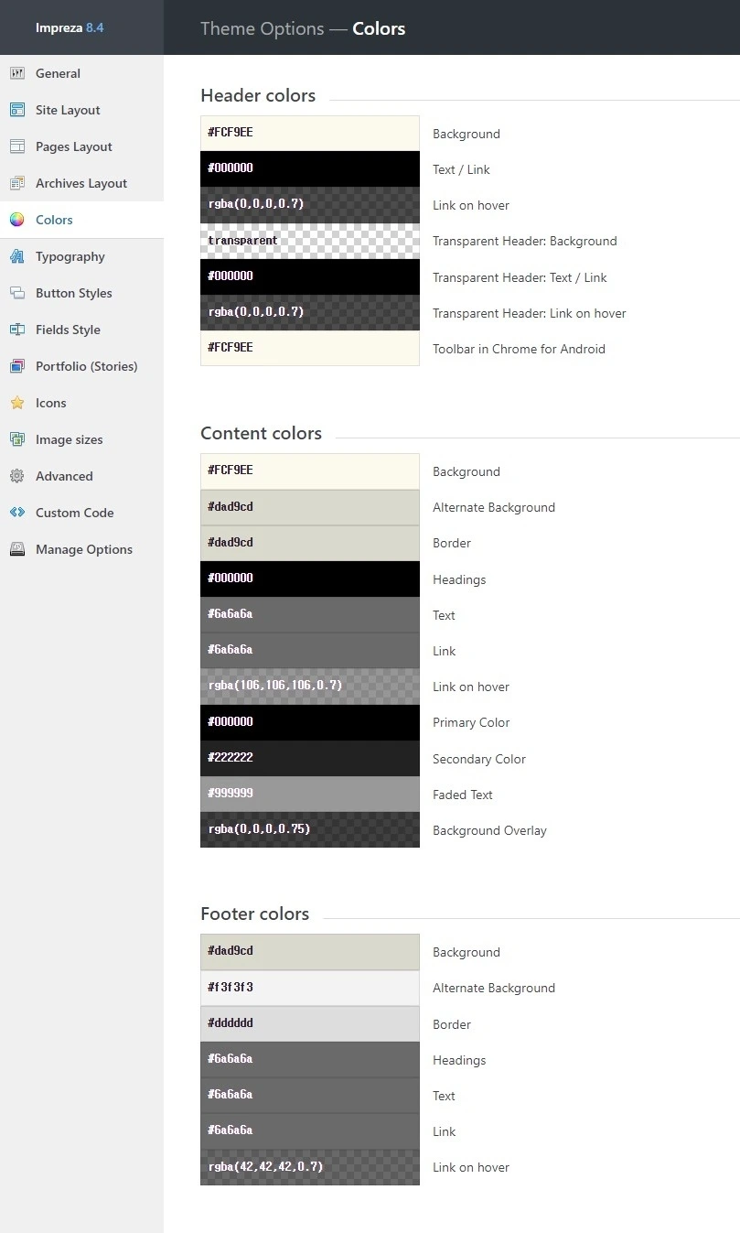Open Custom Code section
Image resolution: width=740 pixels, height=1233 pixels.
[81, 513]
